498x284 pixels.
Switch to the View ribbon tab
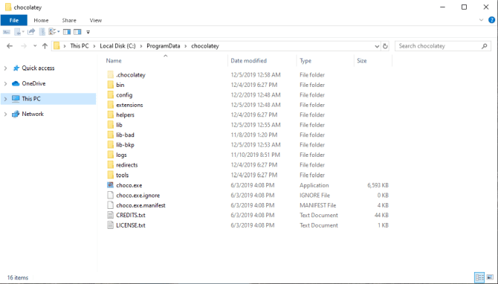tap(96, 20)
